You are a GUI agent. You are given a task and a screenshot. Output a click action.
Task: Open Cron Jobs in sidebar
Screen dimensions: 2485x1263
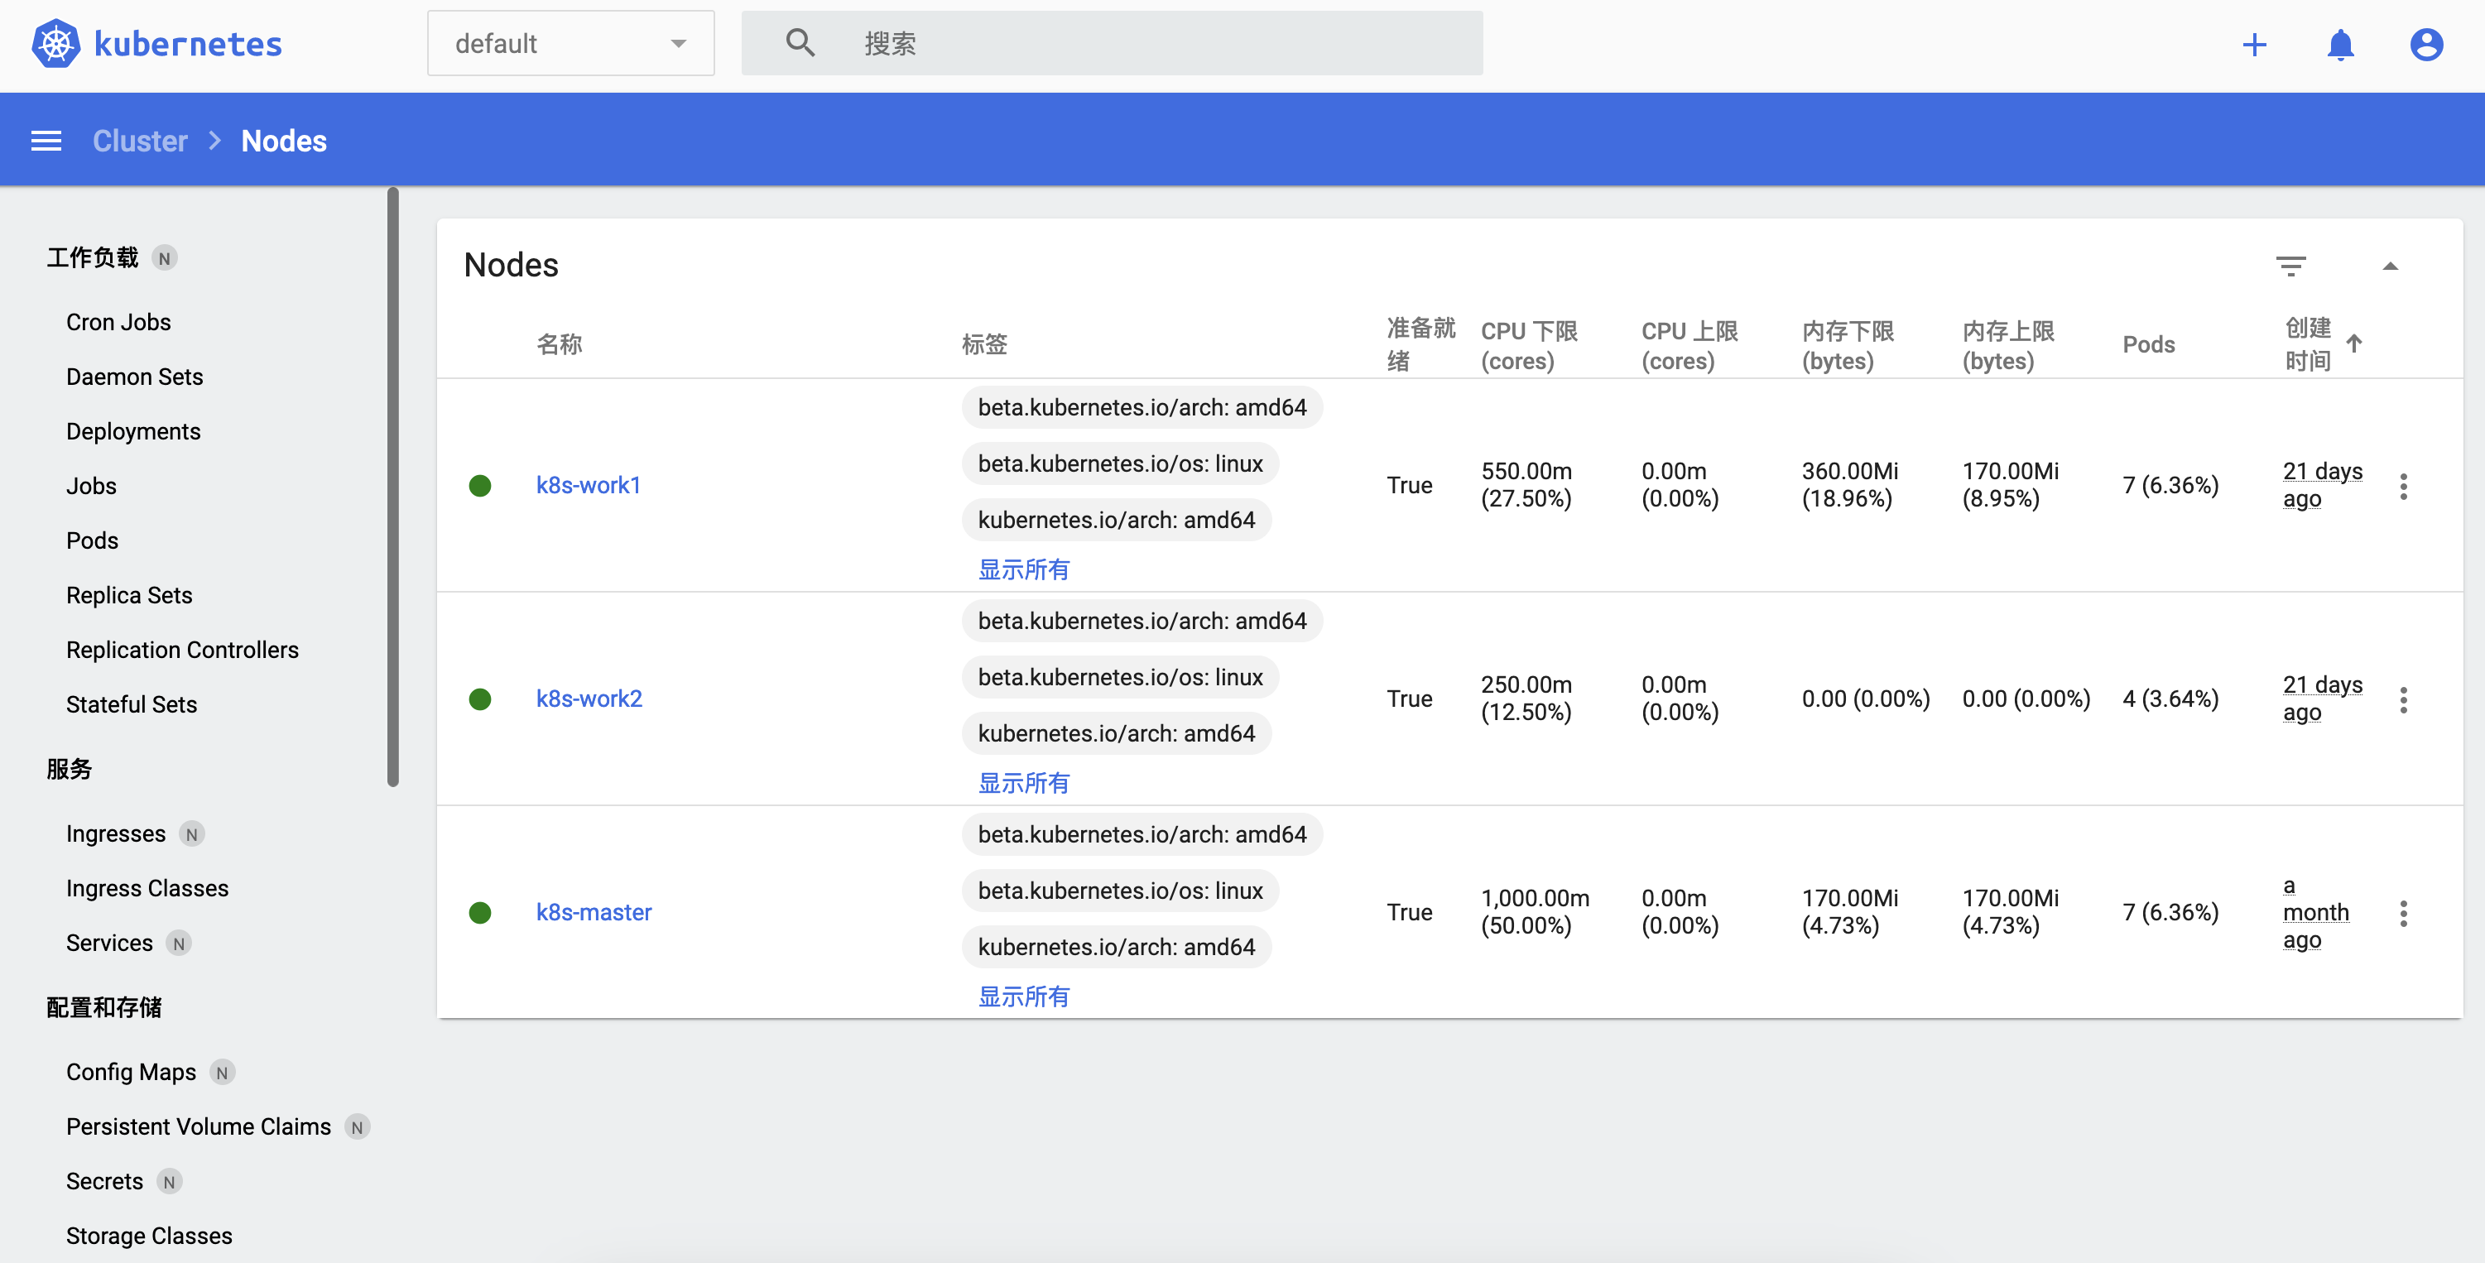pos(118,322)
